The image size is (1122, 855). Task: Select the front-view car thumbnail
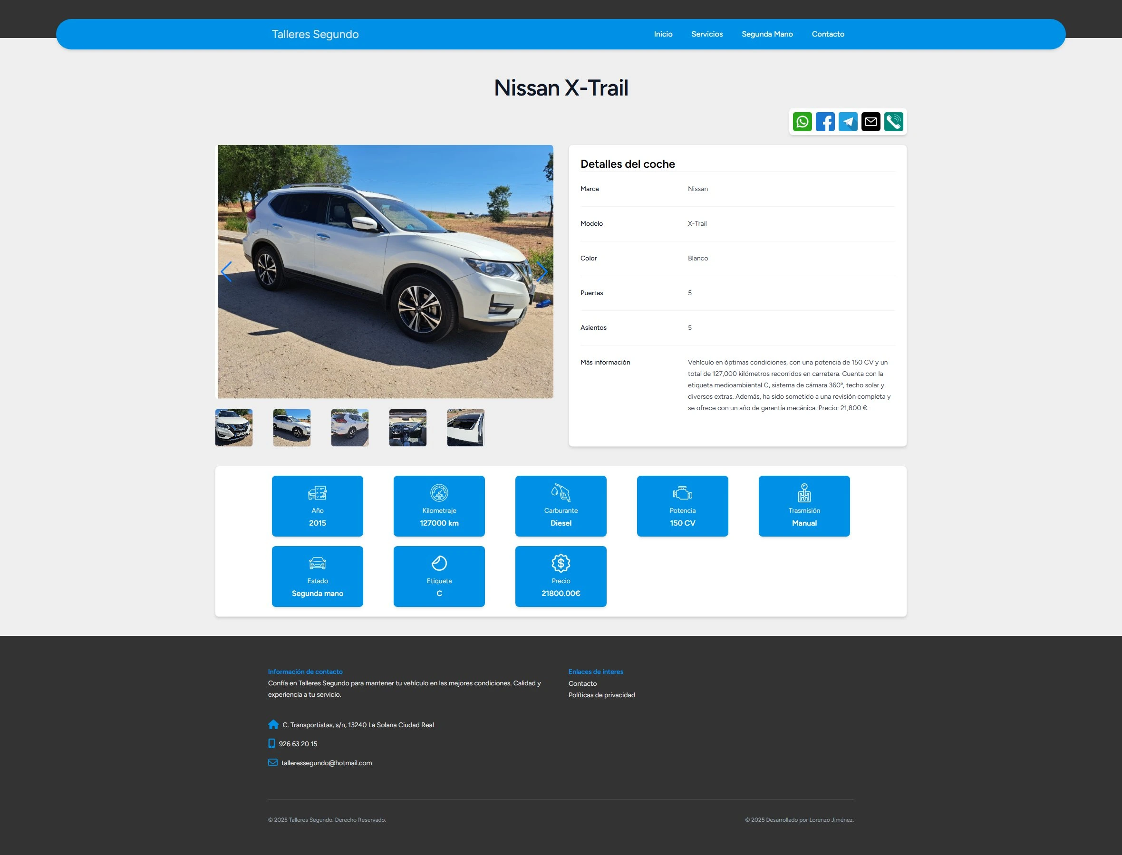233,428
